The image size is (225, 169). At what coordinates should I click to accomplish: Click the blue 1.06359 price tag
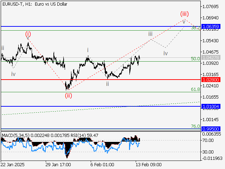(211, 26)
